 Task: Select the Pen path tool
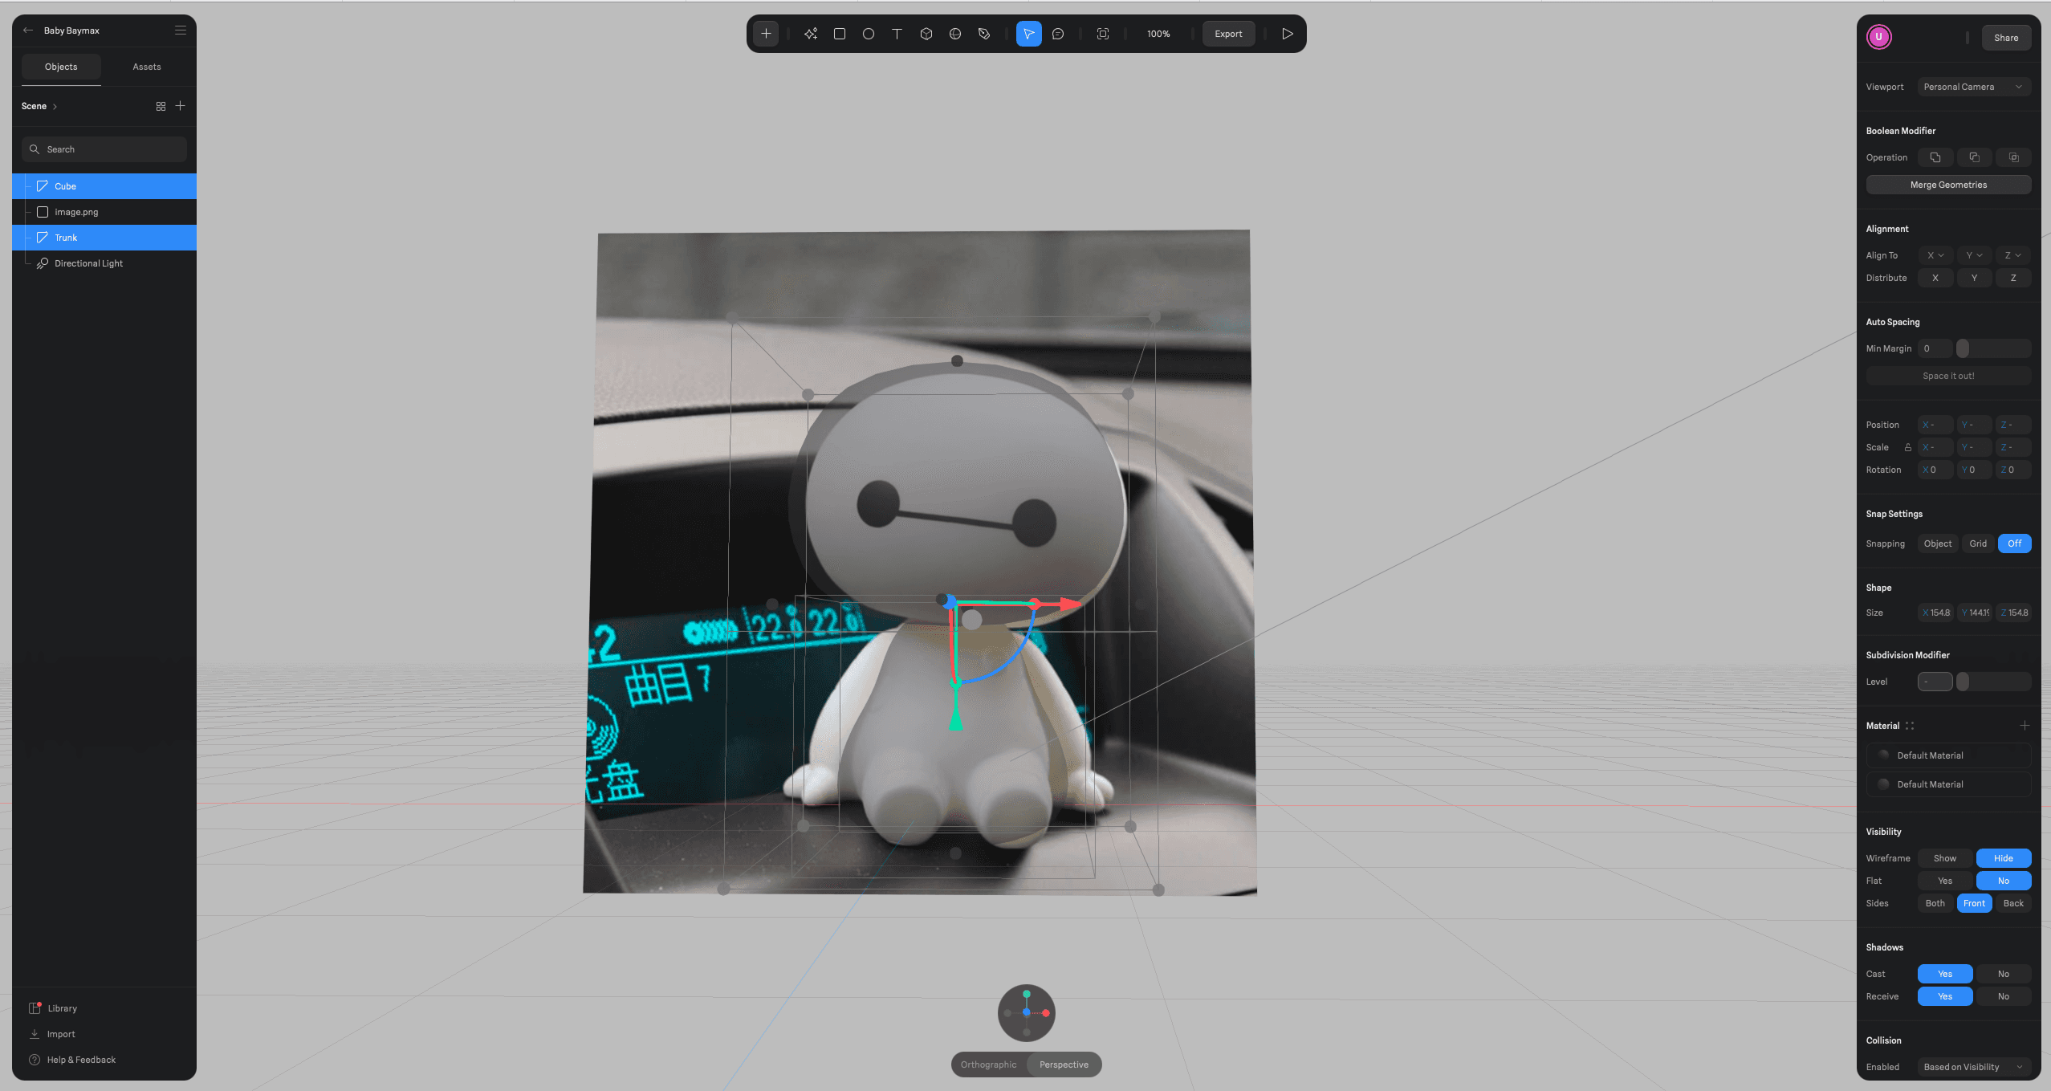click(984, 34)
